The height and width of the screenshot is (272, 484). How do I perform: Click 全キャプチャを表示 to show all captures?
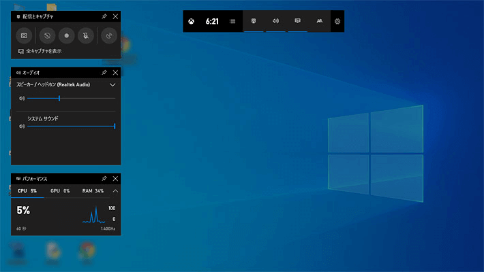pos(44,51)
